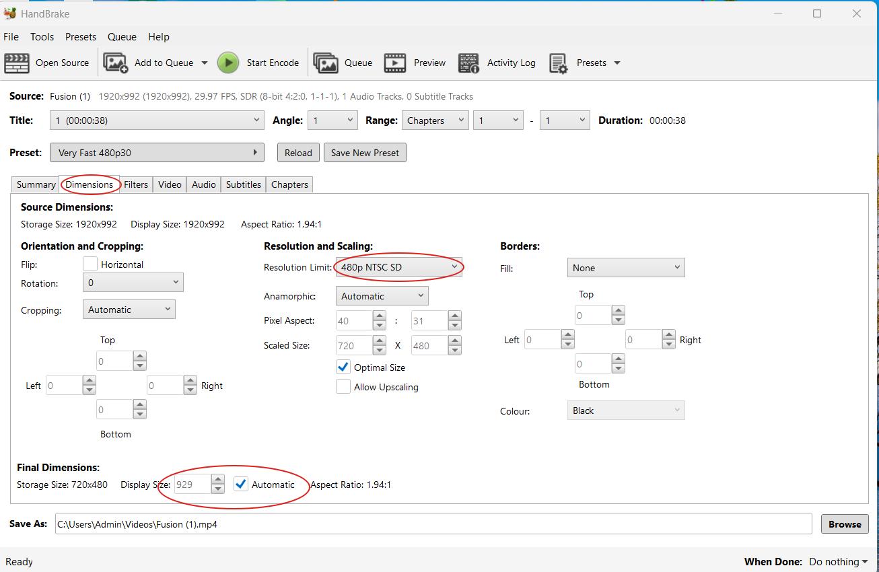Image resolution: width=879 pixels, height=572 pixels.
Task: Click the Scaled Size width up arrow
Action: pos(379,341)
